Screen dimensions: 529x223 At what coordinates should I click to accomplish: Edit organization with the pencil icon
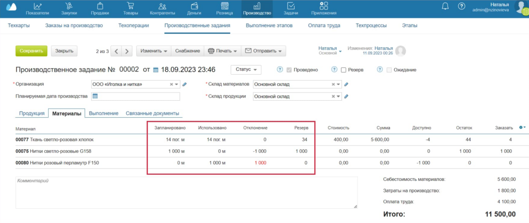coord(184,84)
